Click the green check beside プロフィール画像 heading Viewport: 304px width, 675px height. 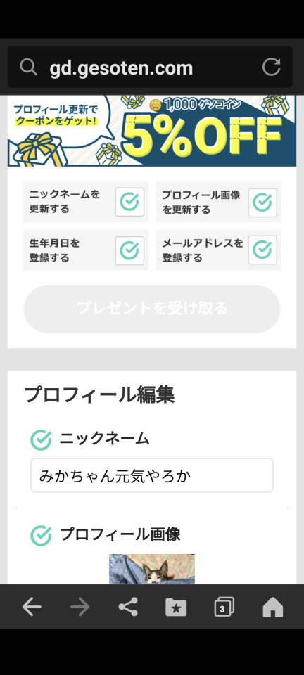(x=41, y=536)
